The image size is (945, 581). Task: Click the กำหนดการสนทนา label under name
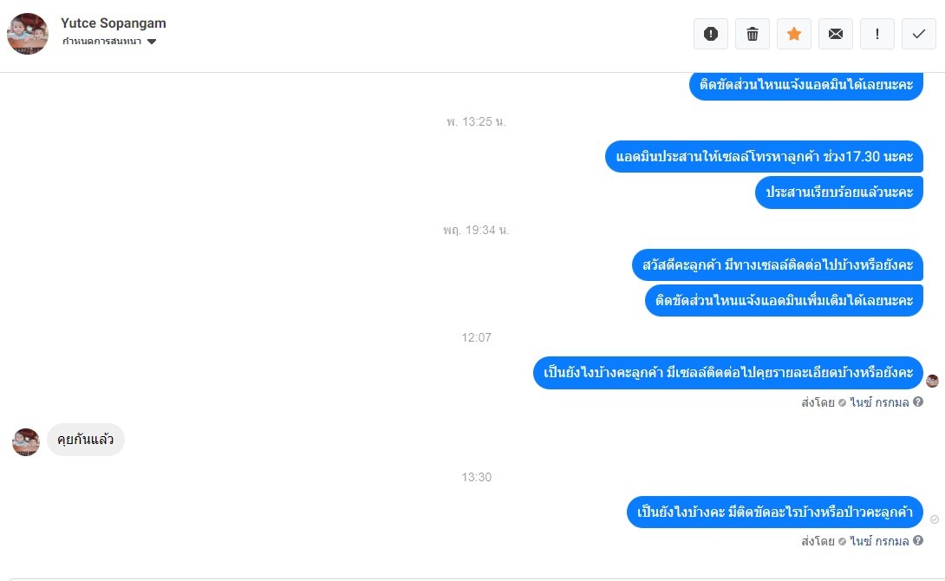click(x=101, y=42)
